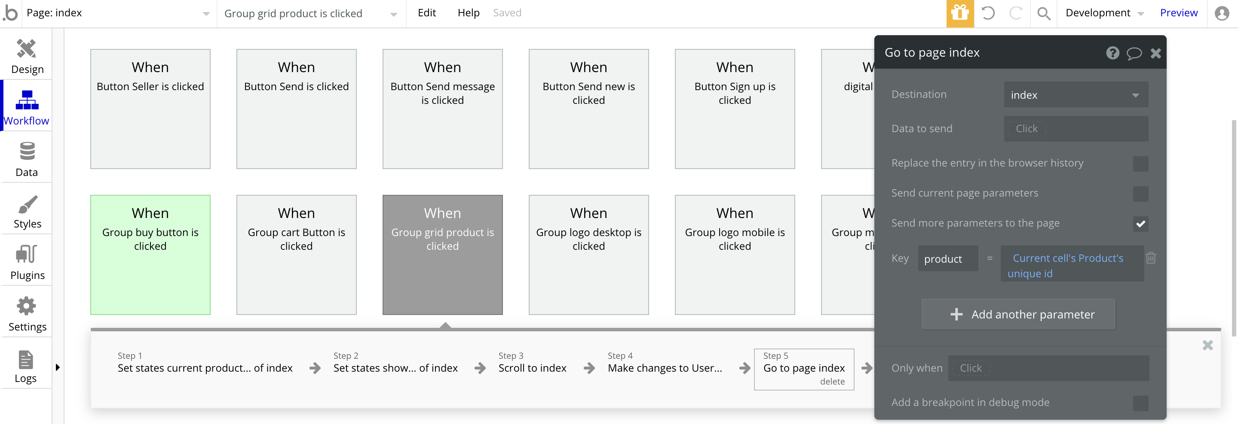
Task: Delete the product parameter with trash icon
Action: [1151, 258]
